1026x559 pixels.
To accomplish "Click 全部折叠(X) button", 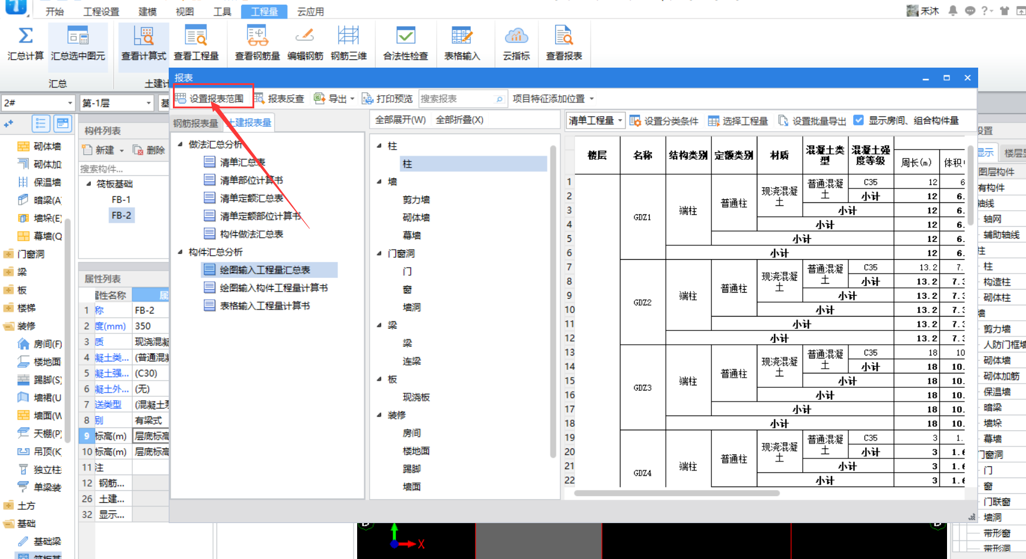I will pyautogui.click(x=459, y=120).
